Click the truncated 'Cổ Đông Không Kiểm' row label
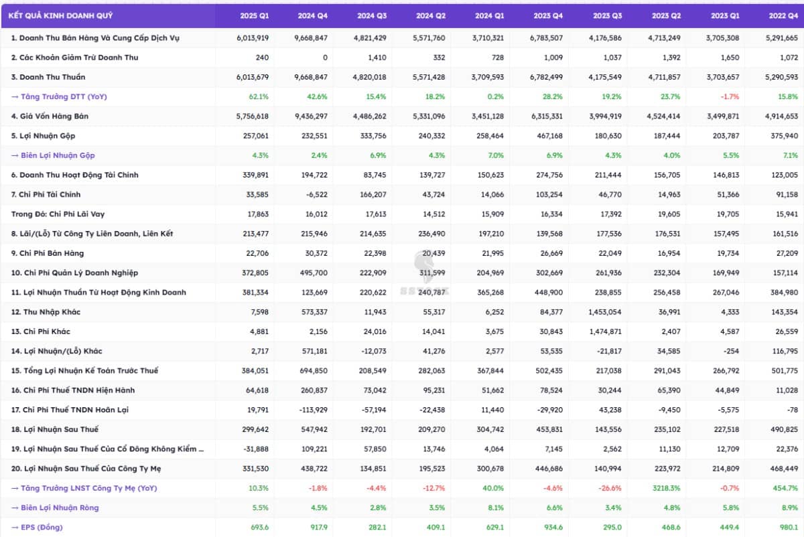The width and height of the screenshot is (804, 537). point(108,449)
